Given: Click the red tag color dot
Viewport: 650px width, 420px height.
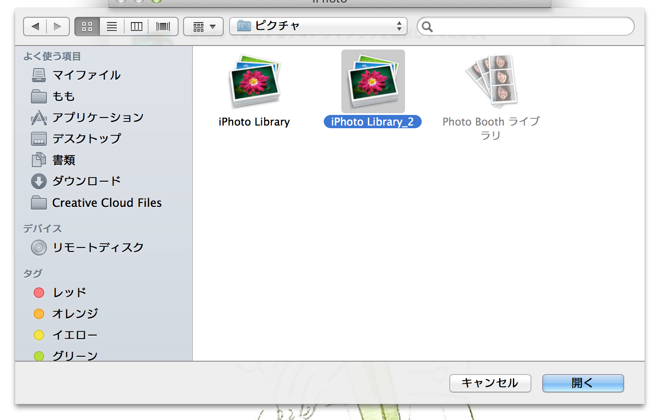Looking at the screenshot, I should 39,293.
